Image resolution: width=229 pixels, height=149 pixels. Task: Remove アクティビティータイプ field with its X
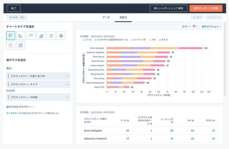tap(67, 84)
